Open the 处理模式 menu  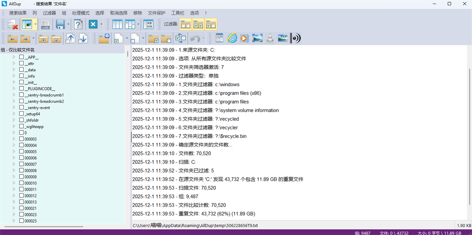coord(80,13)
